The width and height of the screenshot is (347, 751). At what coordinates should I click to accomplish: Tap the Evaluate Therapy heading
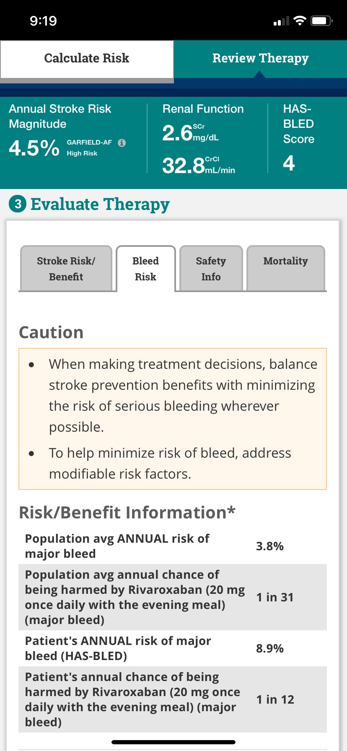click(100, 205)
